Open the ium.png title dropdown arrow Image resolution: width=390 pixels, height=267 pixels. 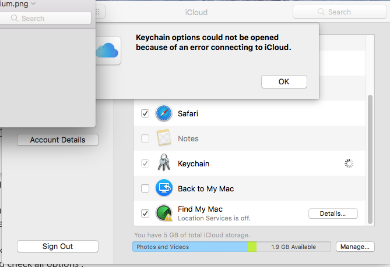(33, 3)
